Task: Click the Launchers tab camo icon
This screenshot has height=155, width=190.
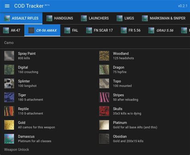Action: point(84,18)
